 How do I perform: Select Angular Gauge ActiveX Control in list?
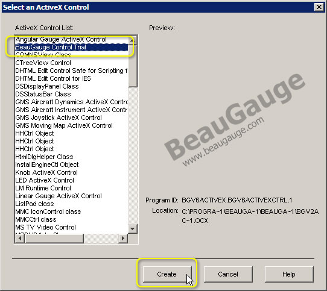coord(71,39)
